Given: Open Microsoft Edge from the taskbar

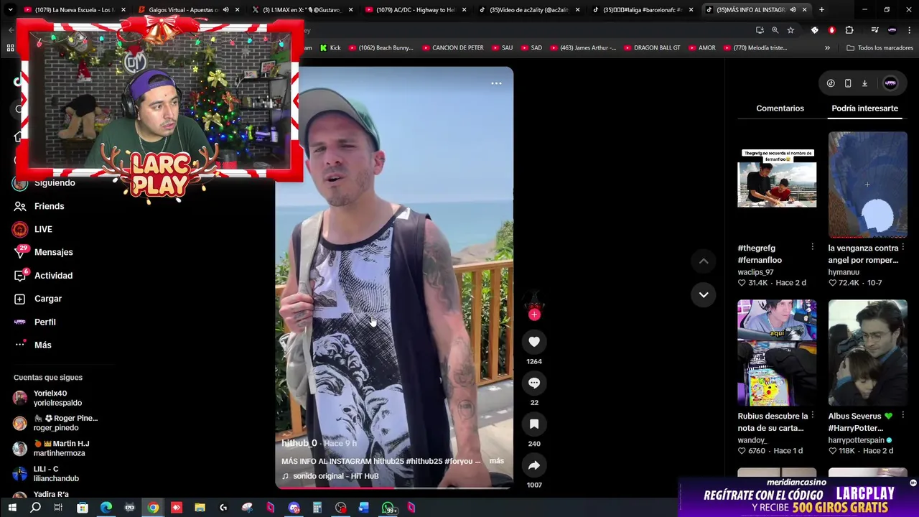Looking at the screenshot, I should [106, 508].
